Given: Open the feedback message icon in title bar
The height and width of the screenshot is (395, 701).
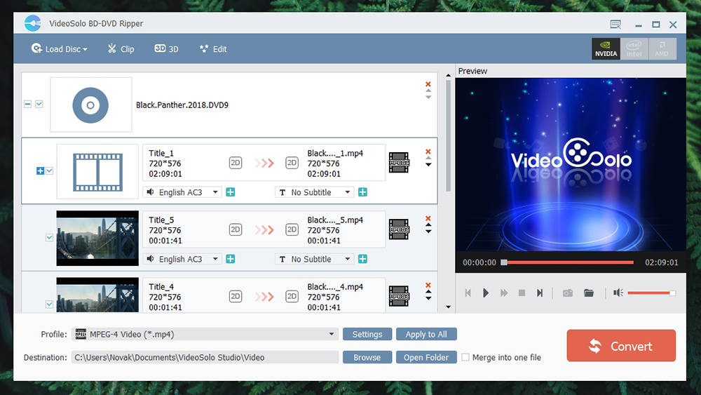Looking at the screenshot, I should (615, 25).
